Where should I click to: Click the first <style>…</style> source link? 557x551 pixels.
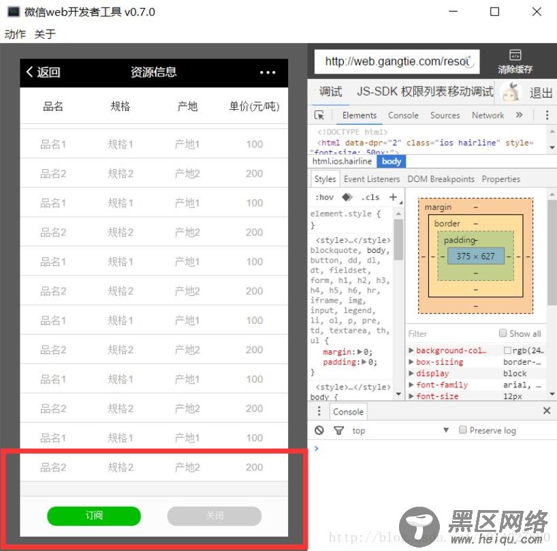click(353, 241)
